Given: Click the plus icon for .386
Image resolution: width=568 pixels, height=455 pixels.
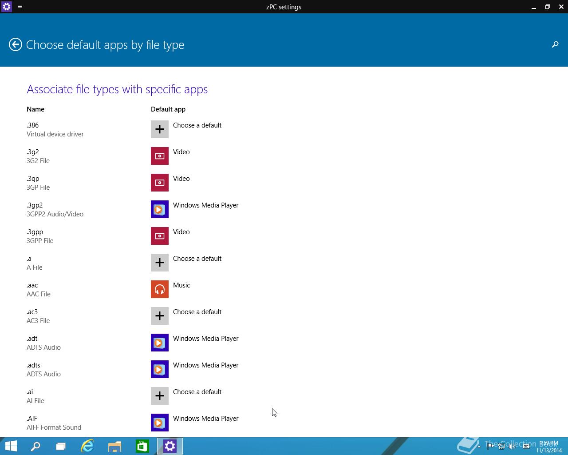Looking at the screenshot, I should (x=160, y=129).
